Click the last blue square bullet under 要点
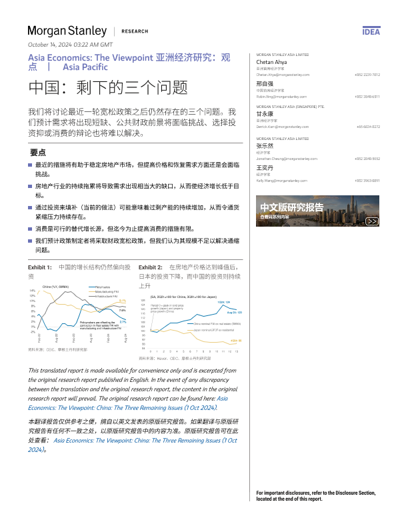 pyautogui.click(x=31, y=239)
